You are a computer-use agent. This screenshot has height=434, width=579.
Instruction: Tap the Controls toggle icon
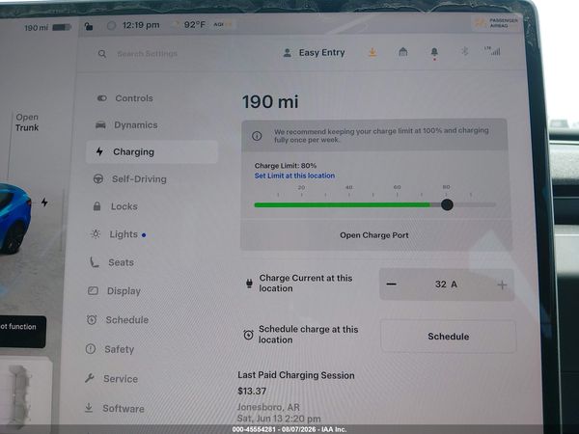coord(102,98)
